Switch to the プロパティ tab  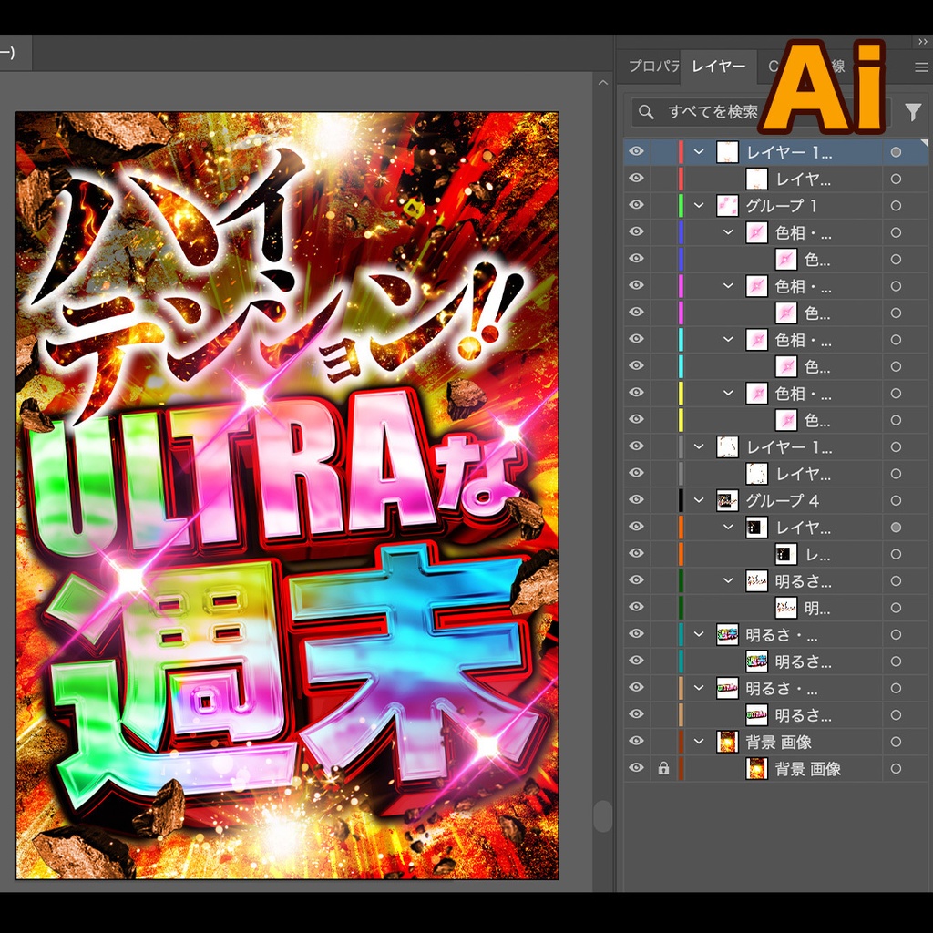[x=652, y=67]
